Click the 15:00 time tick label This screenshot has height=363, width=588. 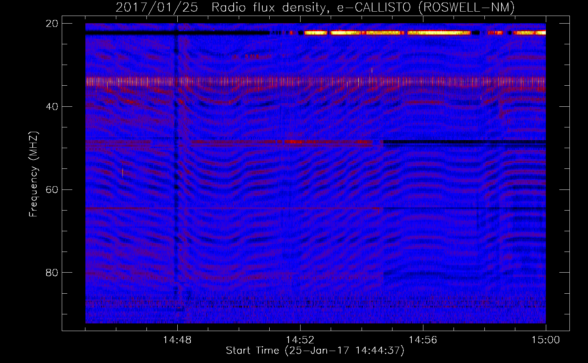(545, 340)
